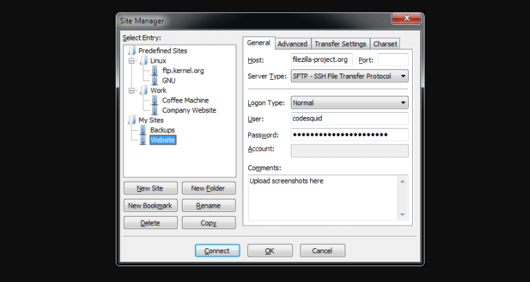Confirm with the OK button

(x=269, y=250)
